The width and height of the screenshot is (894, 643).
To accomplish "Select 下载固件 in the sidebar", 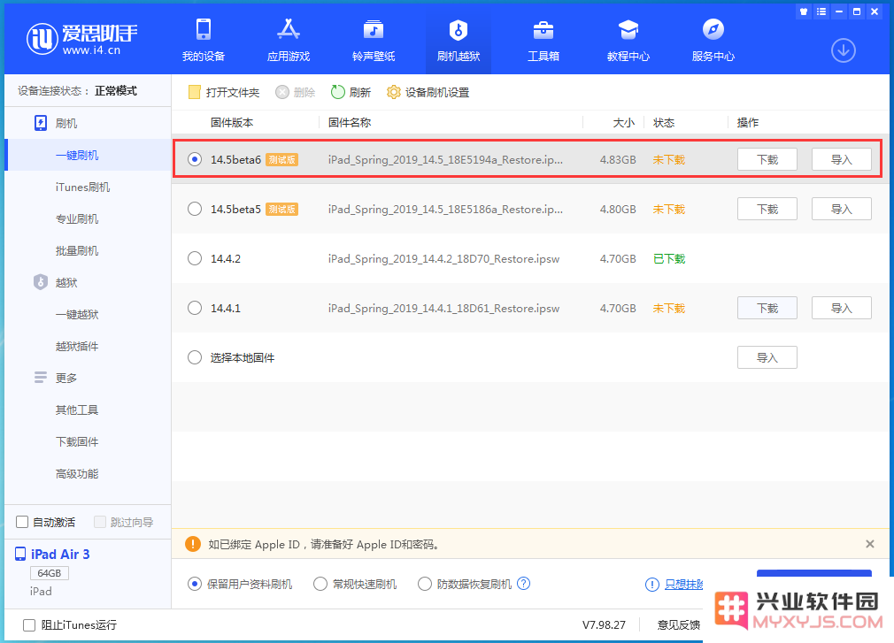I will point(77,442).
